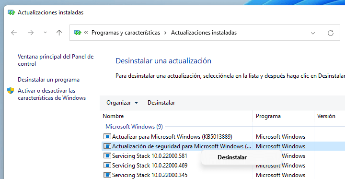Show hidden breadcrumb path chevrons
345x179 pixels.
[x=86, y=33]
